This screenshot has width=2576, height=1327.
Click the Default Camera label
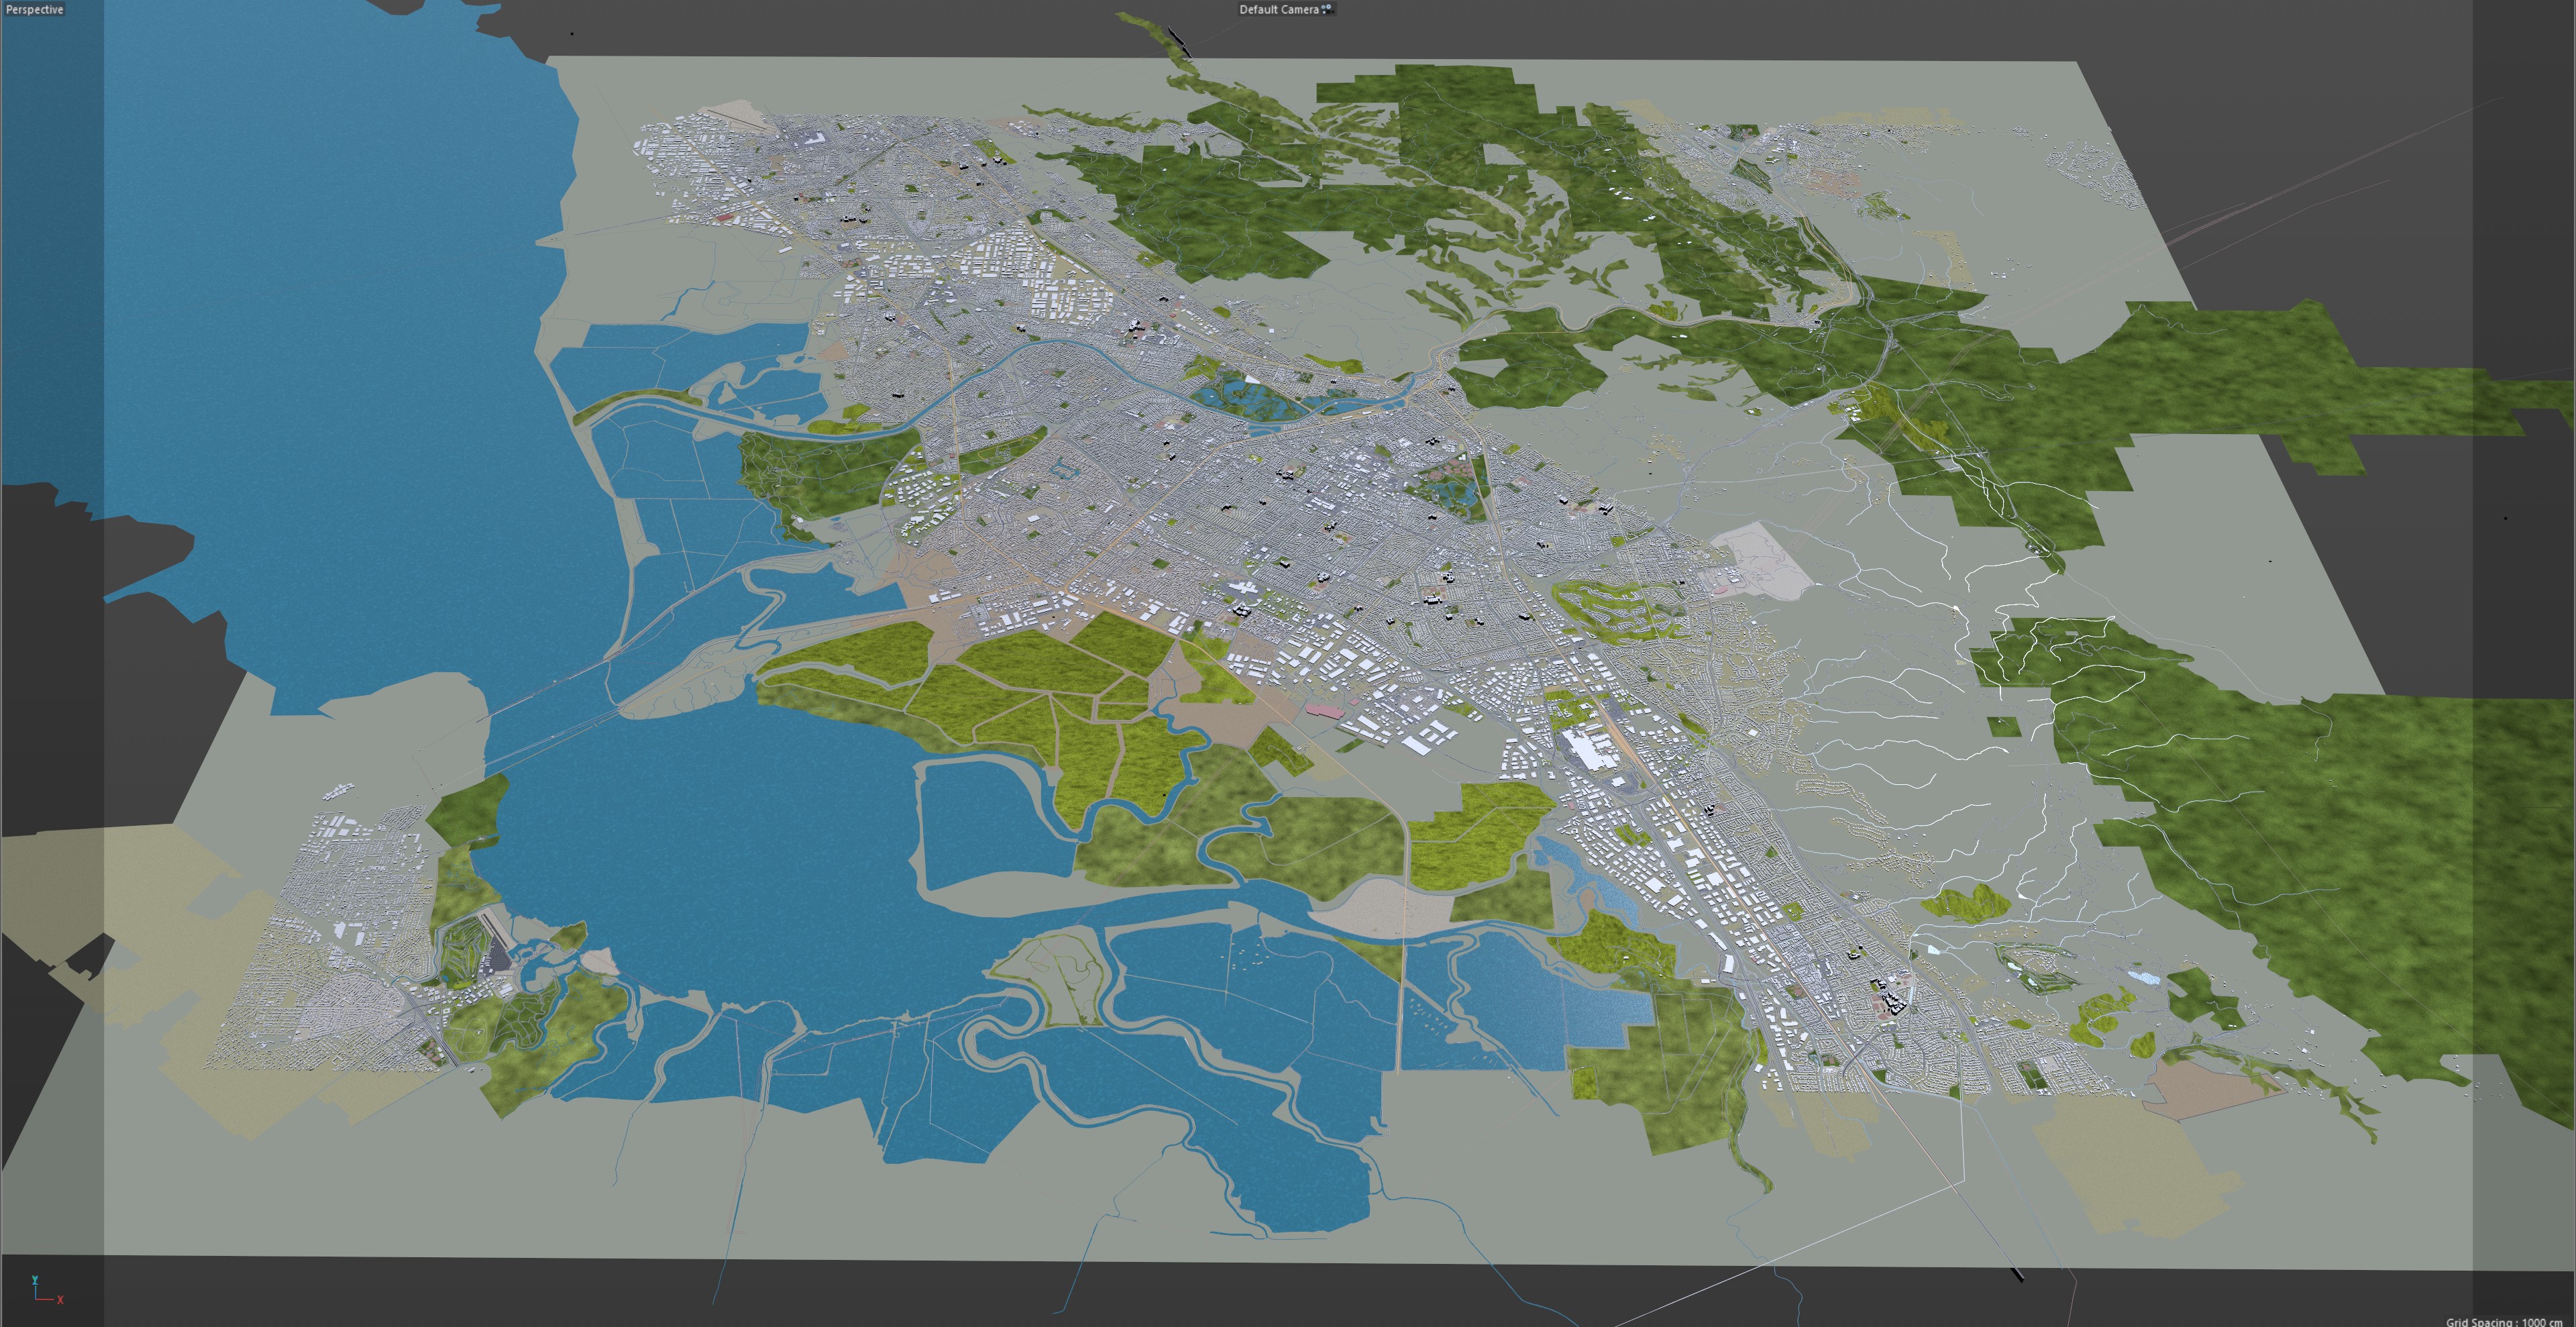tap(1278, 9)
